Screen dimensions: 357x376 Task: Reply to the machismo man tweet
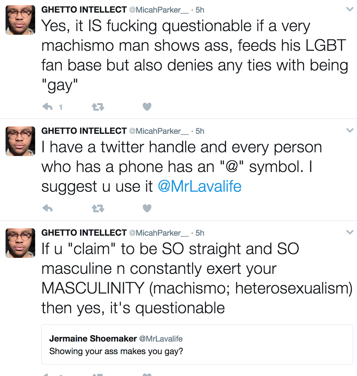[x=47, y=107]
